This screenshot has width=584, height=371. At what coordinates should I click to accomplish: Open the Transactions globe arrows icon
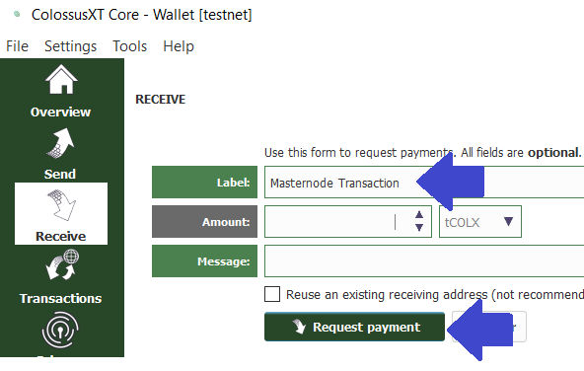62,264
